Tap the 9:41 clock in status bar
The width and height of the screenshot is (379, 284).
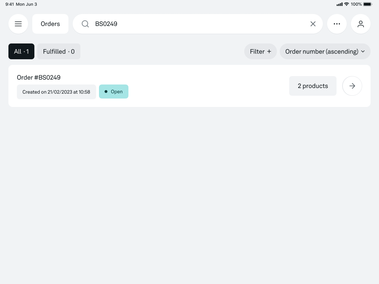pyautogui.click(x=10, y=4)
